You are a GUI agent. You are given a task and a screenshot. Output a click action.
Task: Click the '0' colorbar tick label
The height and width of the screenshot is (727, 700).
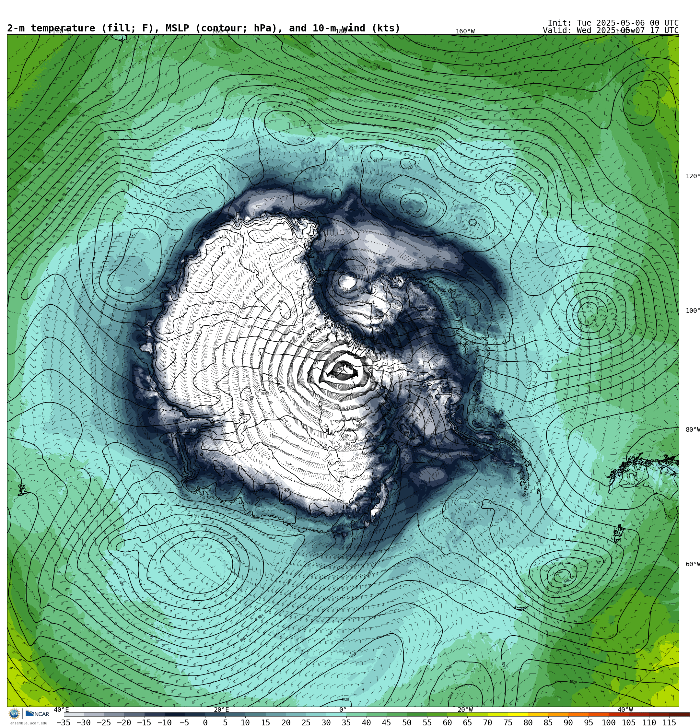tap(205, 722)
